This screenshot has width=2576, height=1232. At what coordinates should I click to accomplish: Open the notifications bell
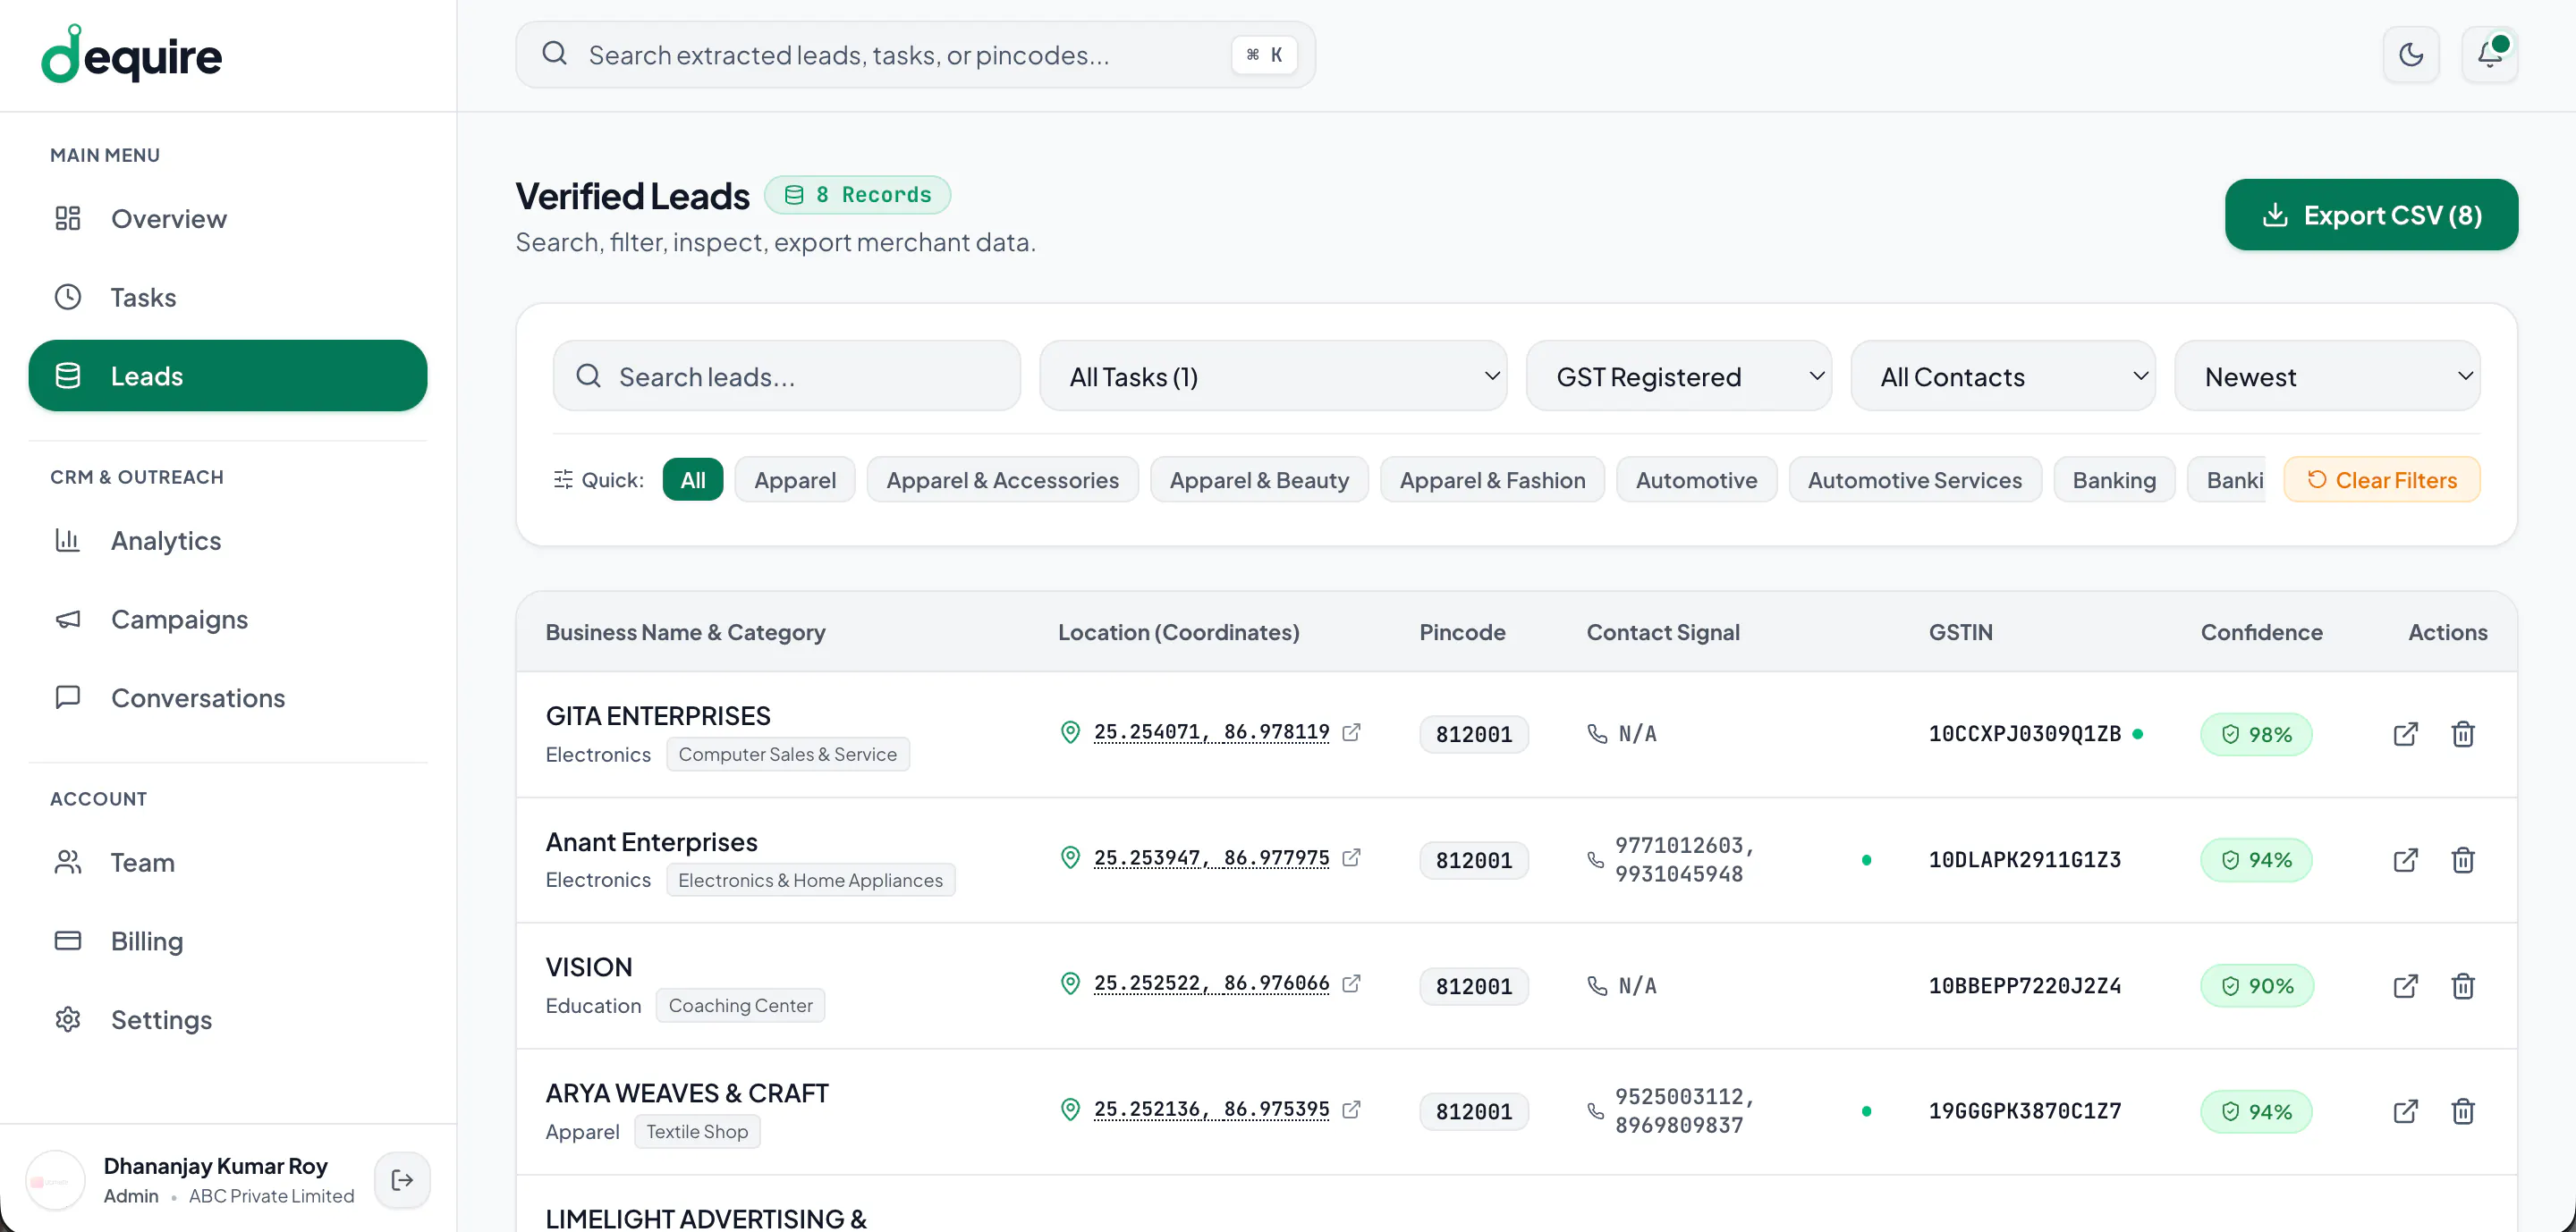coord(2489,54)
